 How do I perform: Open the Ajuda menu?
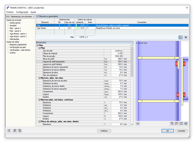point(33,12)
